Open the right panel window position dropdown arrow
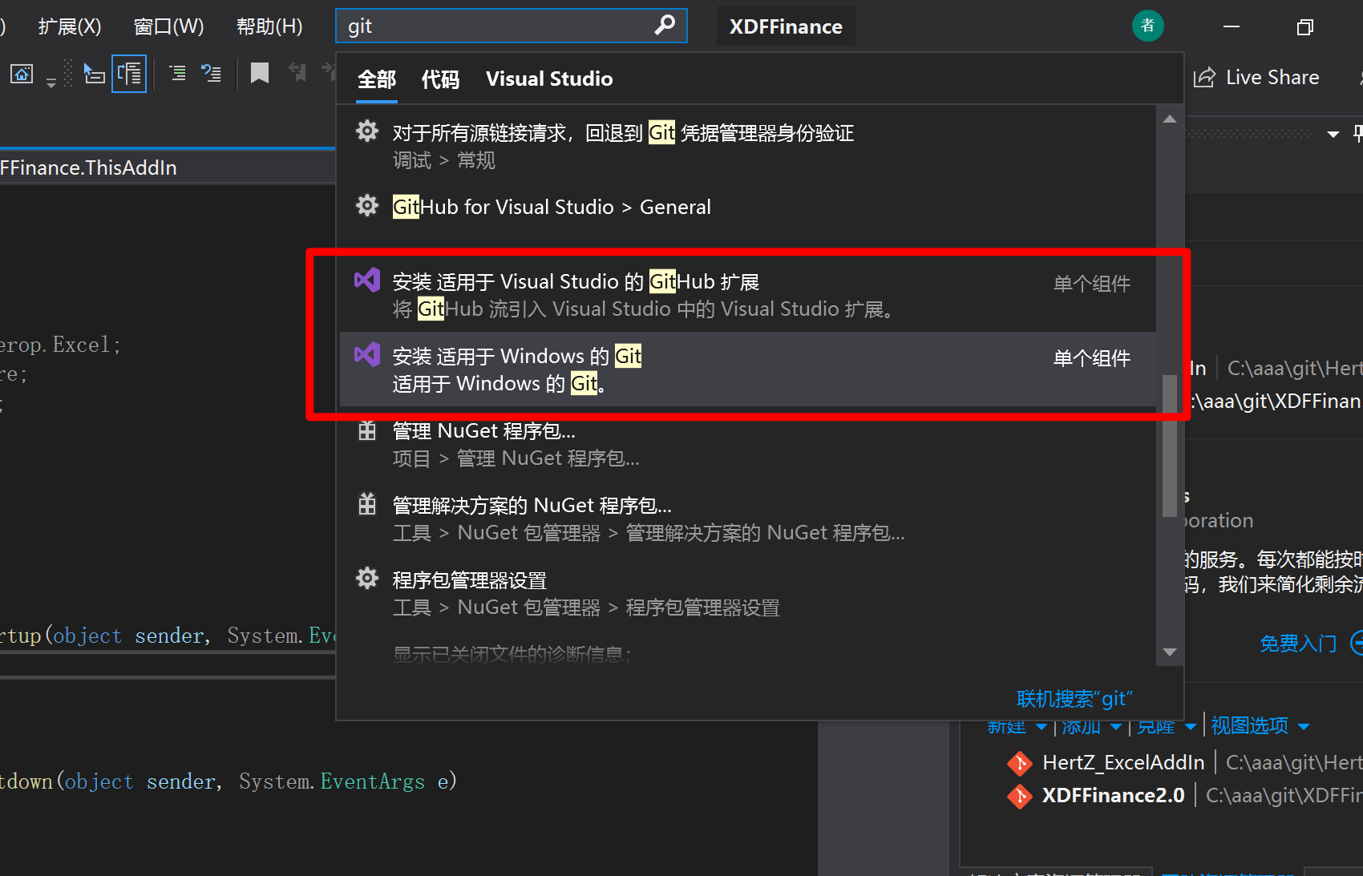The image size is (1363, 876). tap(1333, 134)
